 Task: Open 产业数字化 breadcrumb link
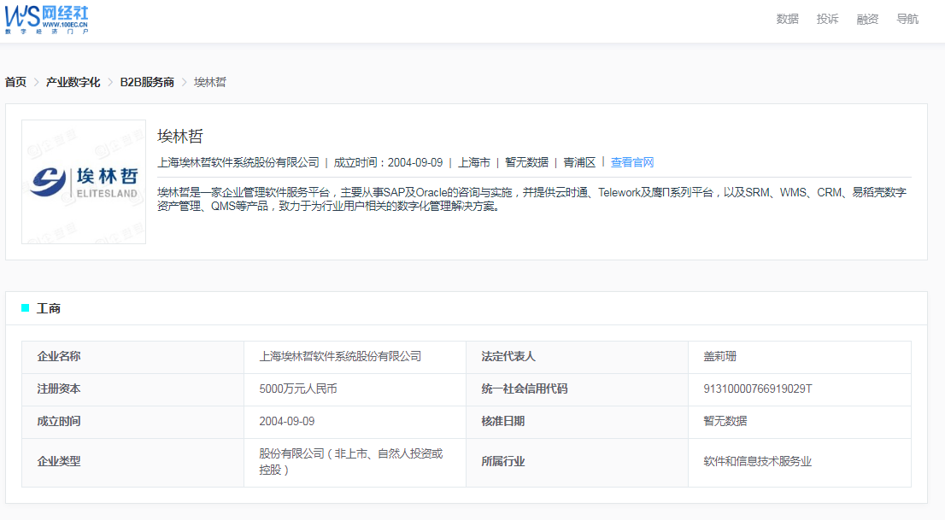click(x=73, y=82)
